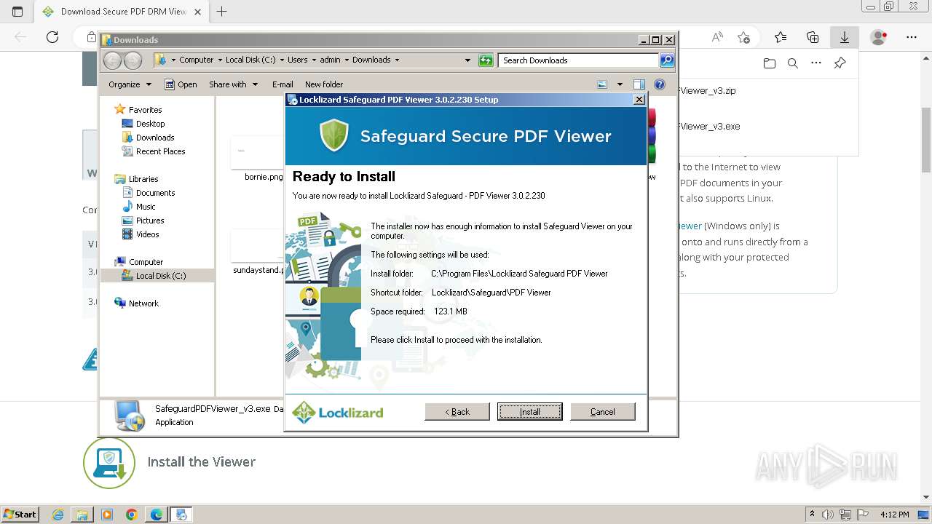Go Back in the setup wizard
Viewport: 932px width, 524px height.
coord(457,412)
